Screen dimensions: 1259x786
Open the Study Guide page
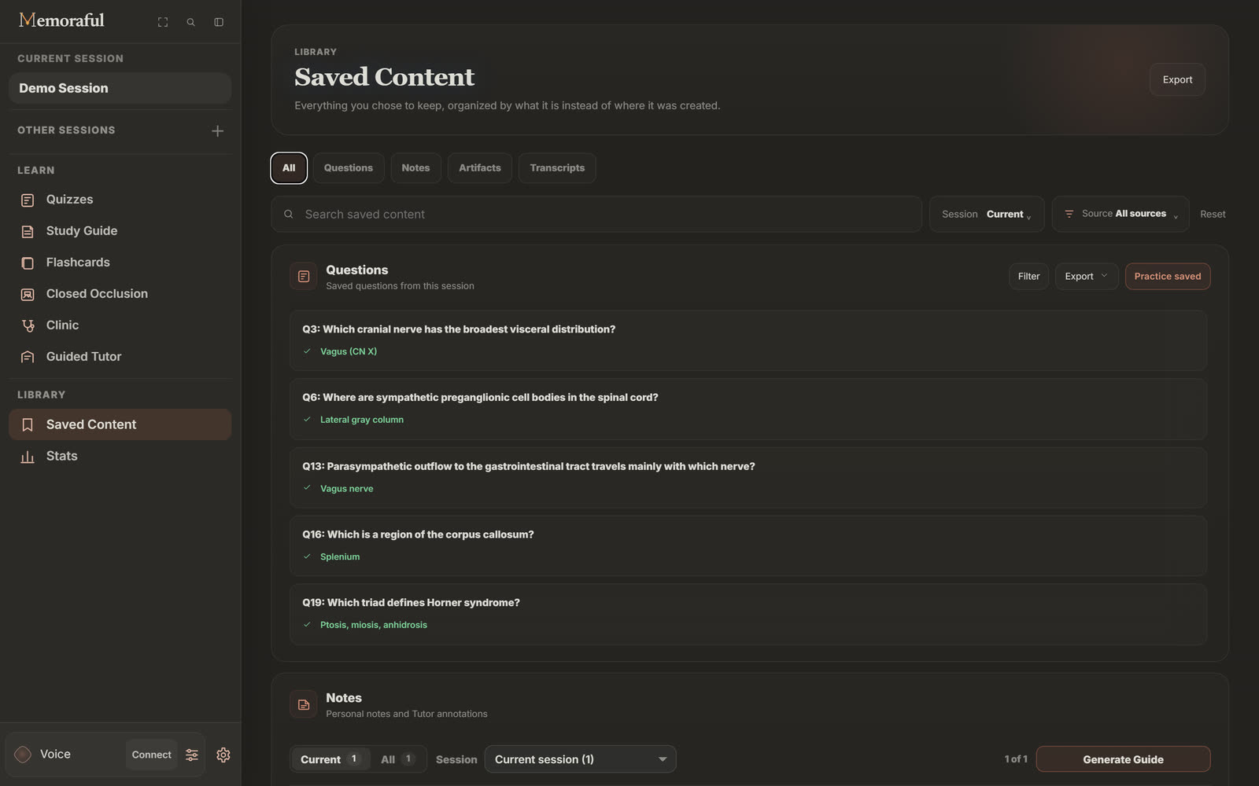[120, 231]
